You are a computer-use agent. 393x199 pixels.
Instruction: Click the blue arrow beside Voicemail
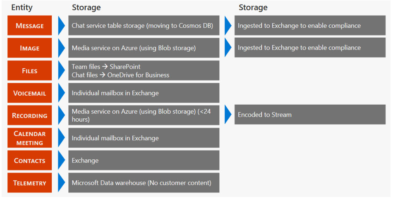(61, 93)
